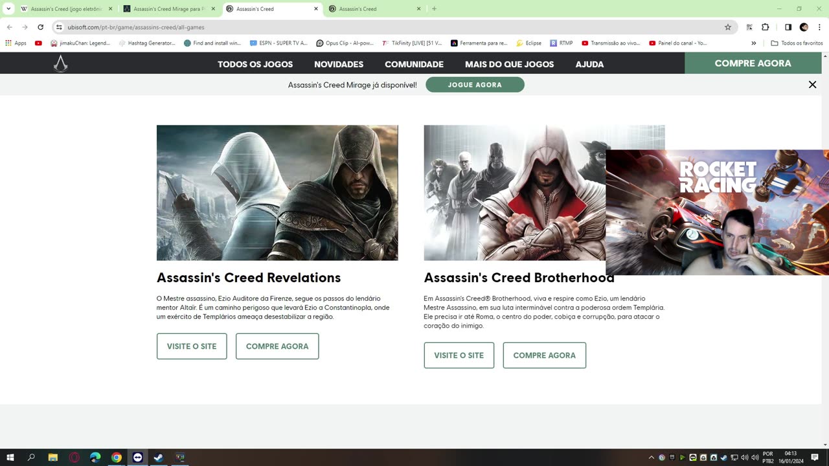This screenshot has height=466, width=829.
Task: Open NOVIDADES menu
Action: 339,64
